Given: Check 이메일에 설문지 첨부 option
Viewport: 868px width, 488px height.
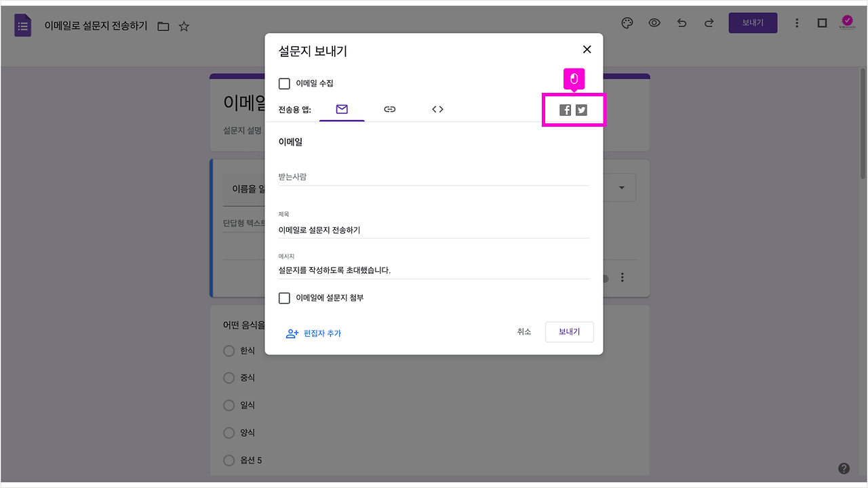Looking at the screenshot, I should click(284, 298).
